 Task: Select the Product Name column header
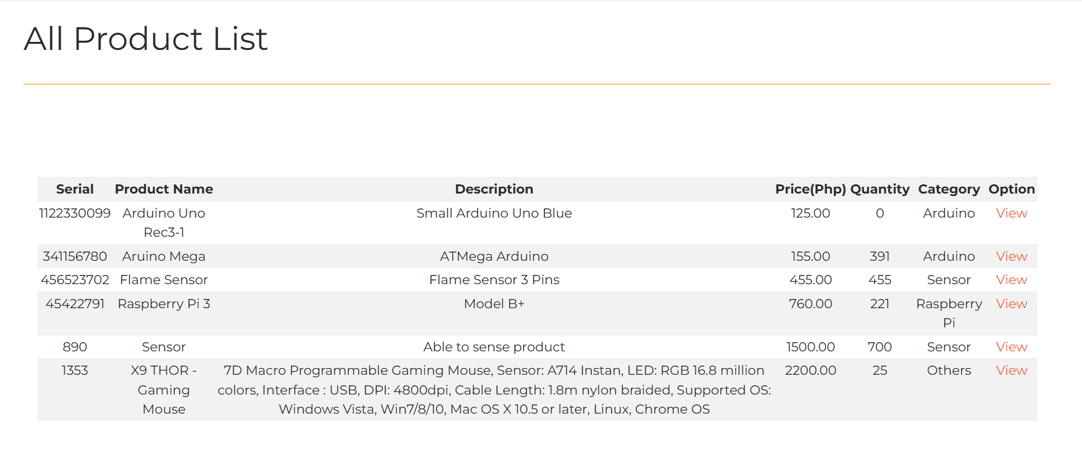pyautogui.click(x=164, y=189)
